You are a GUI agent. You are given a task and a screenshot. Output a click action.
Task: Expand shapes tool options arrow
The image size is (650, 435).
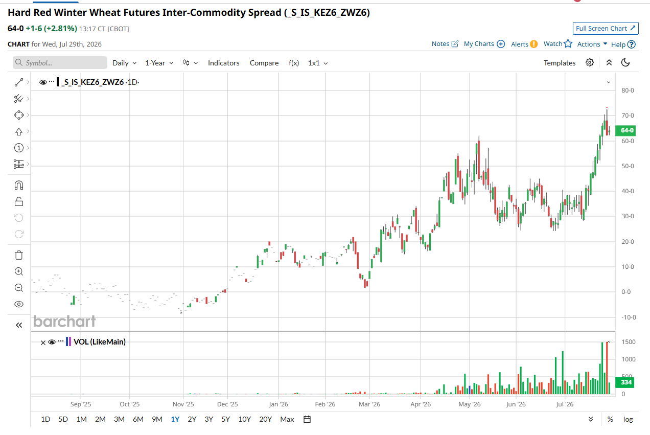[28, 115]
